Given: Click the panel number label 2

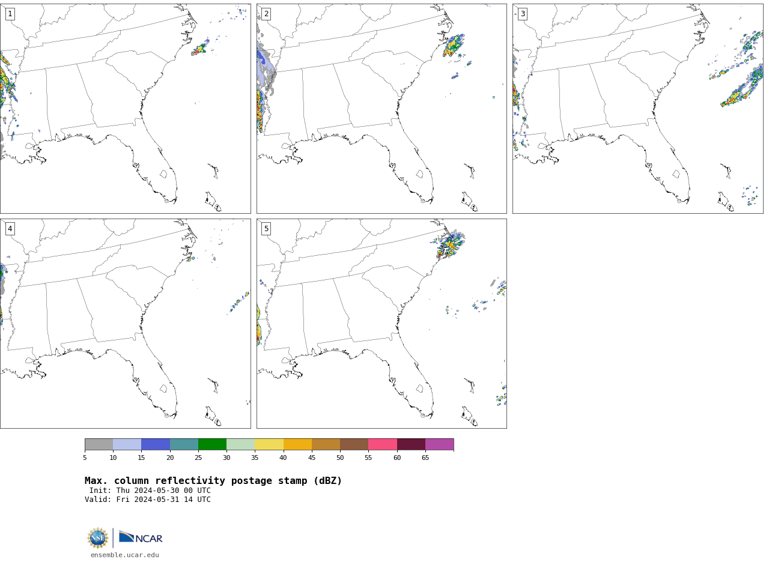Looking at the screenshot, I should [266, 14].
